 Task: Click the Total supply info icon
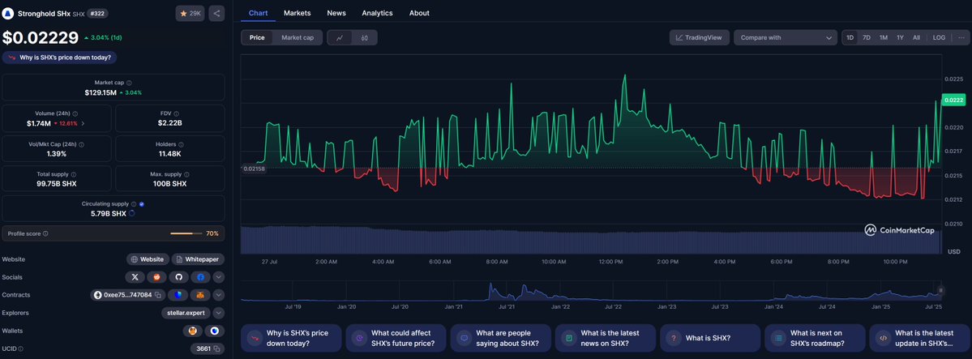(74, 174)
